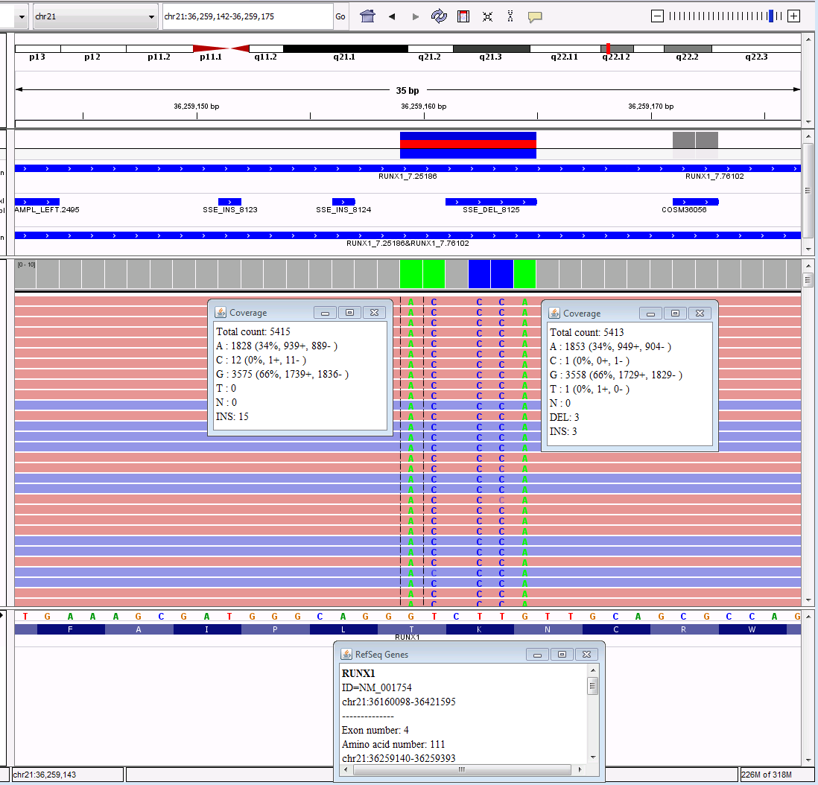Image resolution: width=818 pixels, height=785 pixels.
Task: Open the popup text behavior speech bubble
Action: [534, 17]
